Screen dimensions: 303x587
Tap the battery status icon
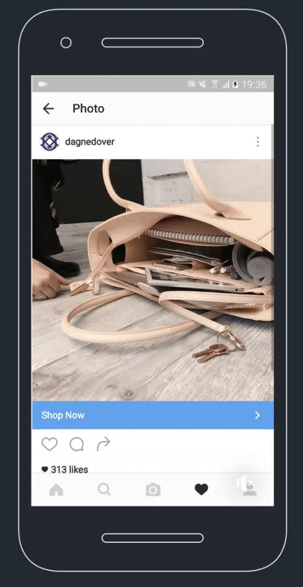pos(235,85)
